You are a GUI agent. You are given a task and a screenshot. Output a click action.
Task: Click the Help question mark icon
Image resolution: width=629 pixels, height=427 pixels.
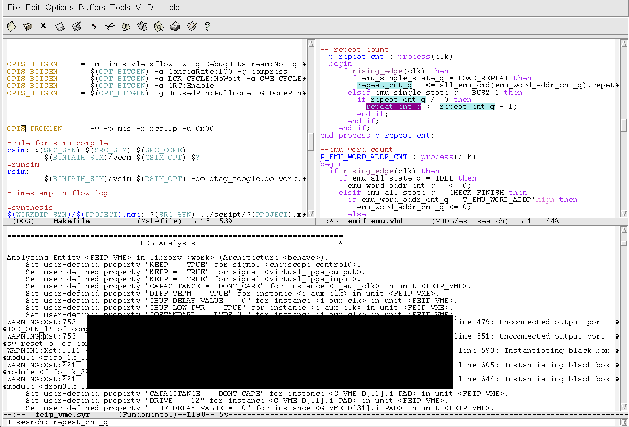click(x=207, y=26)
